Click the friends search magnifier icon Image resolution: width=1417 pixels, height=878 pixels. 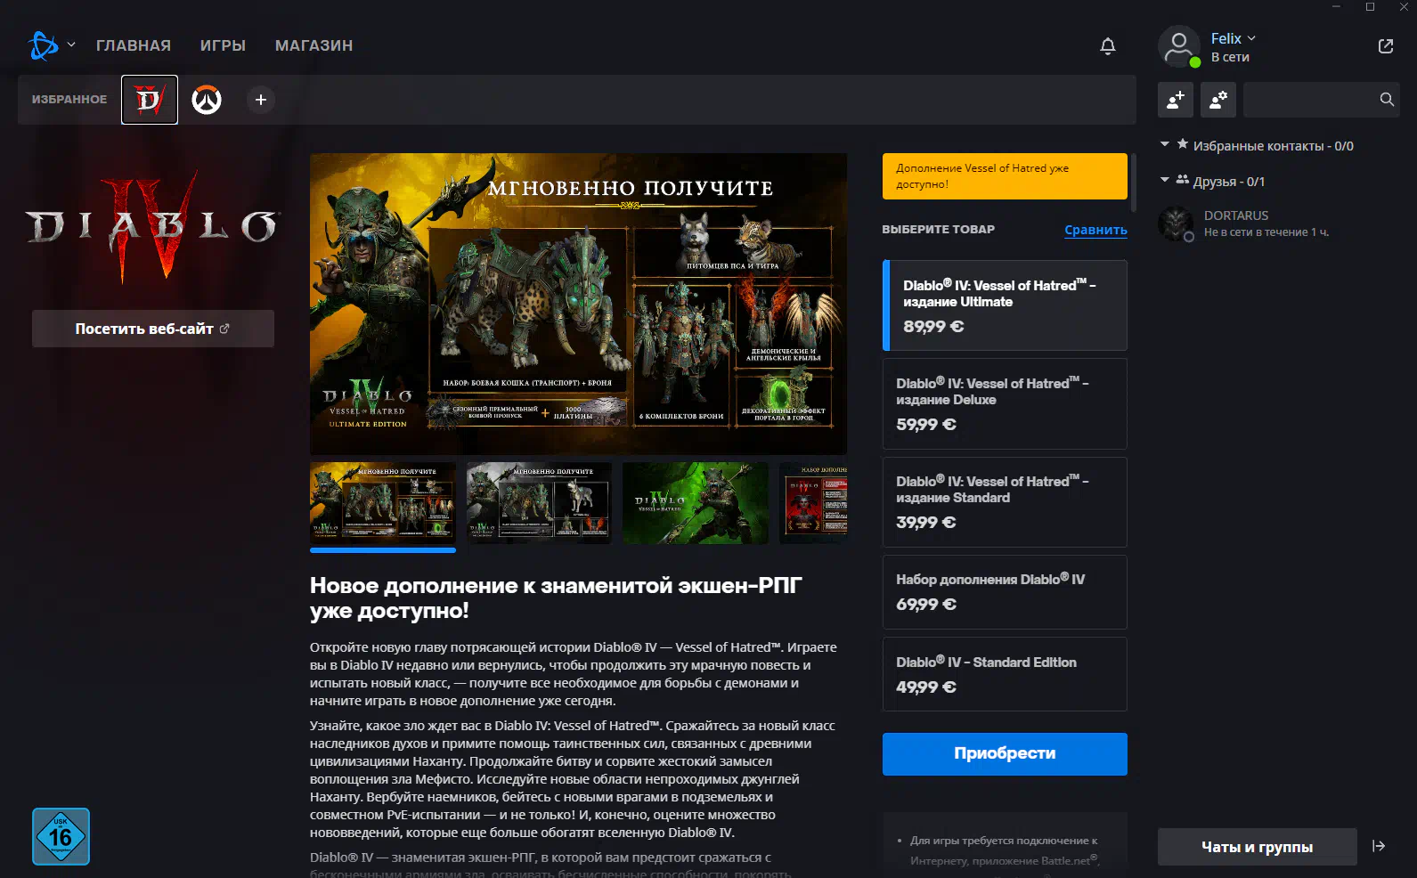coord(1387,100)
